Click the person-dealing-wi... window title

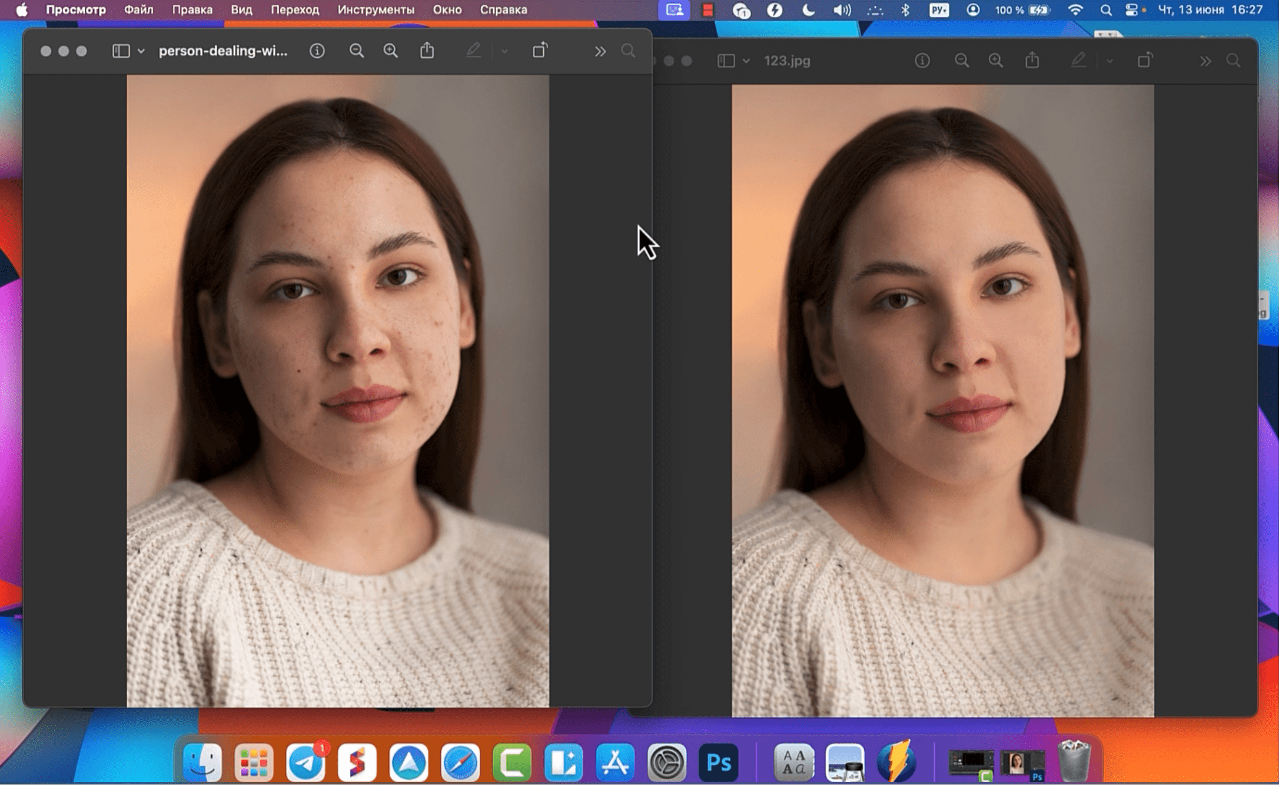(223, 51)
